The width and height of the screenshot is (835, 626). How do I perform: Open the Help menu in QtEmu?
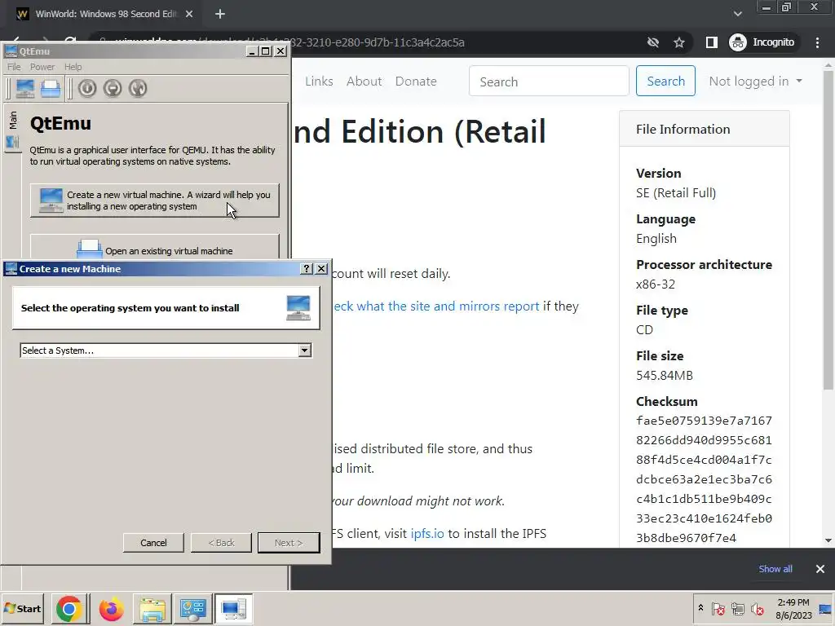click(73, 67)
